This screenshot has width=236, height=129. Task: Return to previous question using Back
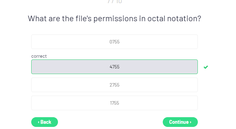click(x=44, y=122)
